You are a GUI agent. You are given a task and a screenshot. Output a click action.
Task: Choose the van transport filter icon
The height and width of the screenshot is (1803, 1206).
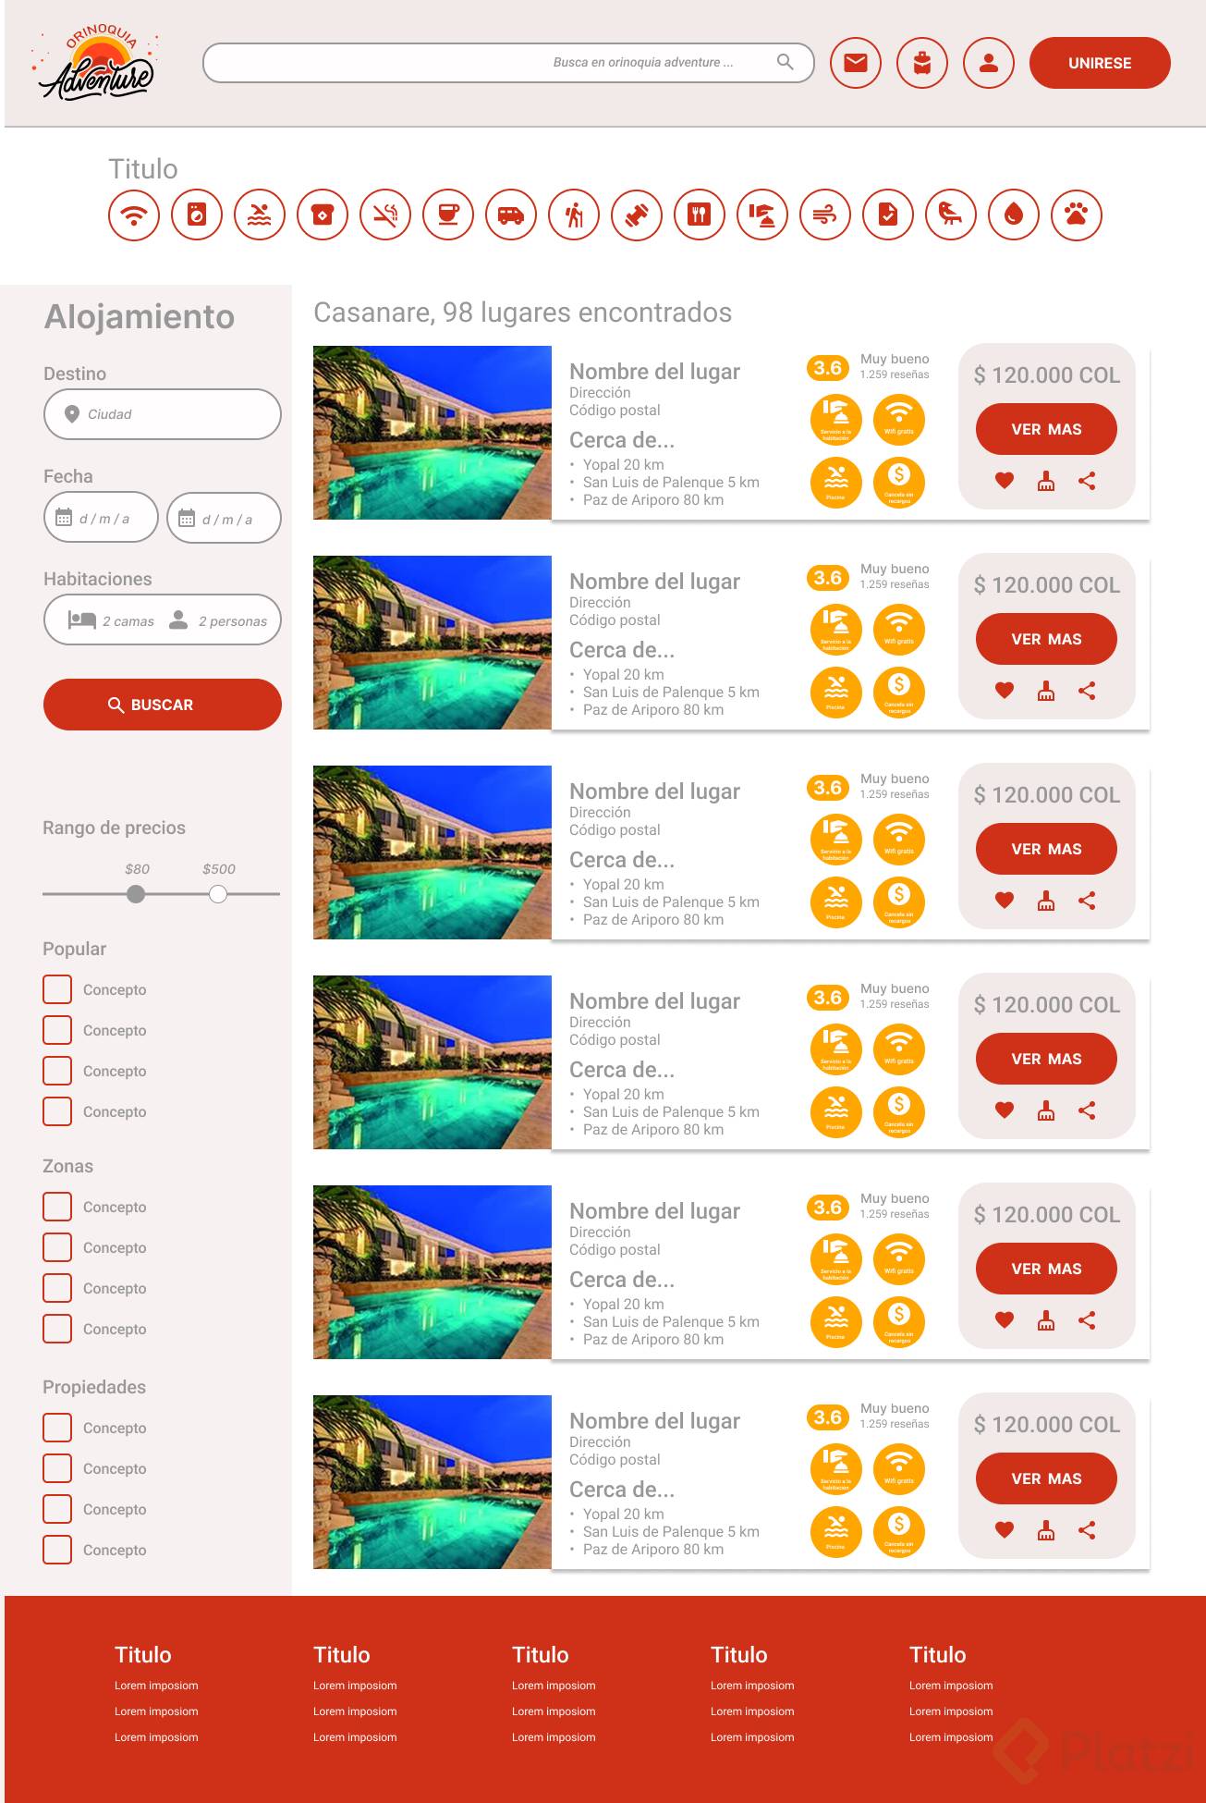[511, 215]
